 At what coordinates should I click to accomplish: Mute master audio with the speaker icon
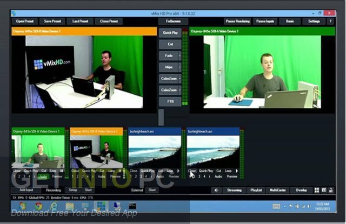[216, 191]
